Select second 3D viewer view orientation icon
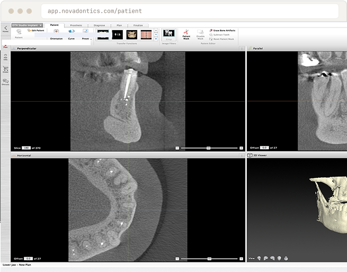 coord(266,258)
